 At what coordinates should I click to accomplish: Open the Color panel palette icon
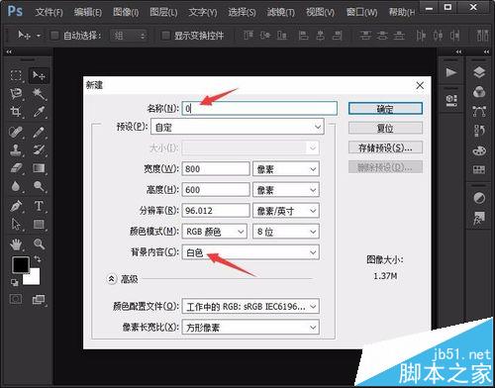tap(479, 150)
